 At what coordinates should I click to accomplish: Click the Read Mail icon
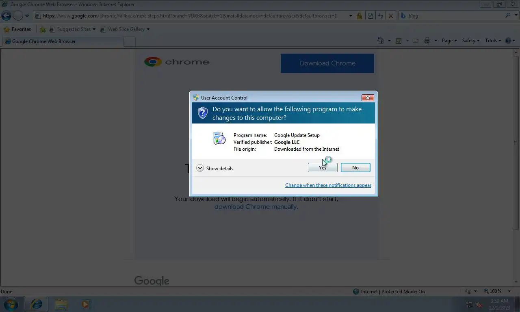pos(415,41)
